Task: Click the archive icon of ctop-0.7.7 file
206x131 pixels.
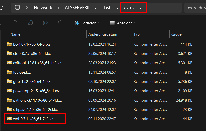Action: tap(9, 53)
